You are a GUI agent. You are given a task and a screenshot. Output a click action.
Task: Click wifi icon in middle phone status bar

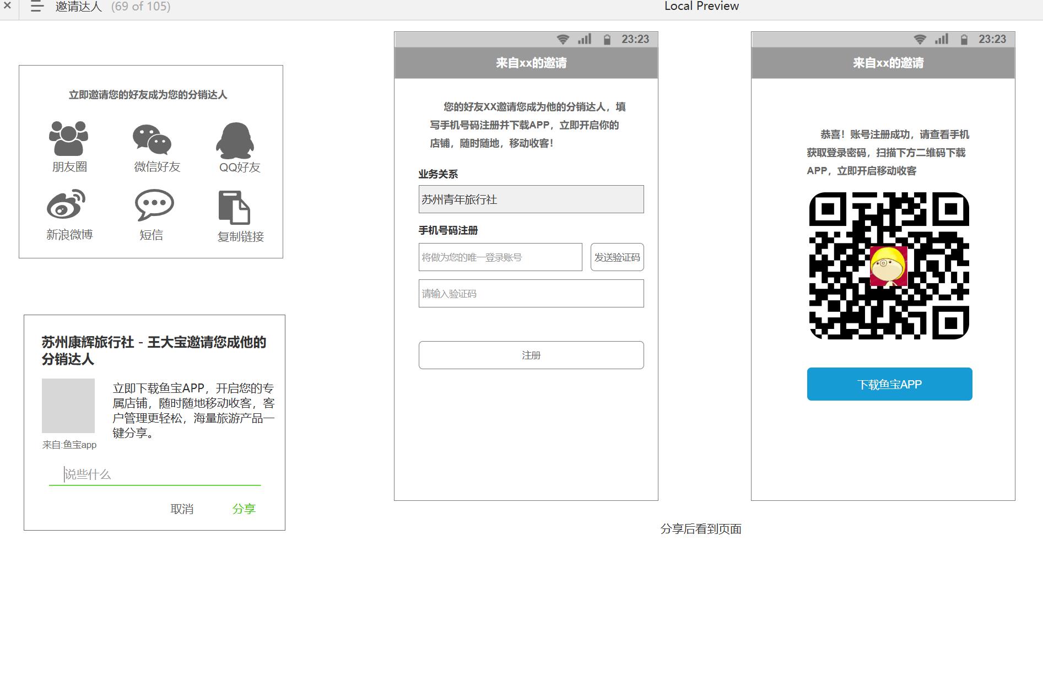click(563, 39)
